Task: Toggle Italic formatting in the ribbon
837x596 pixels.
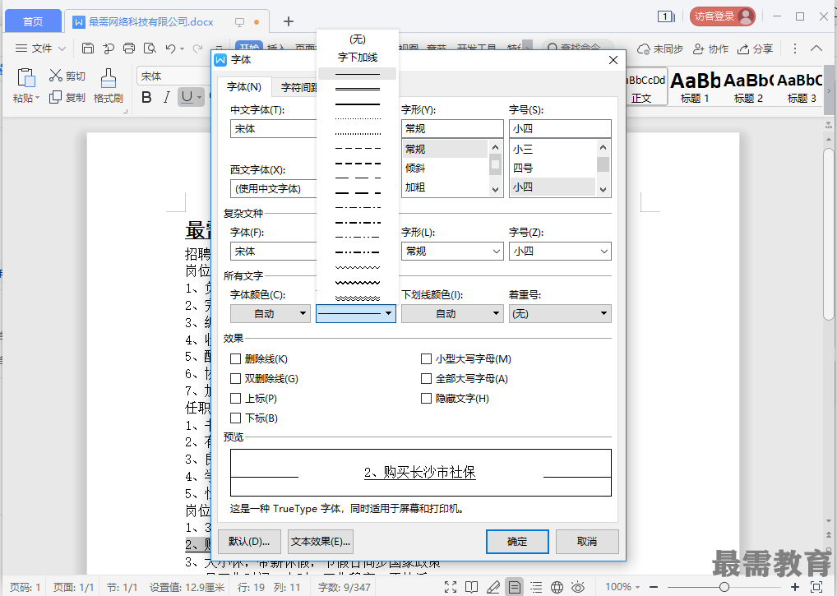Action: (x=167, y=97)
